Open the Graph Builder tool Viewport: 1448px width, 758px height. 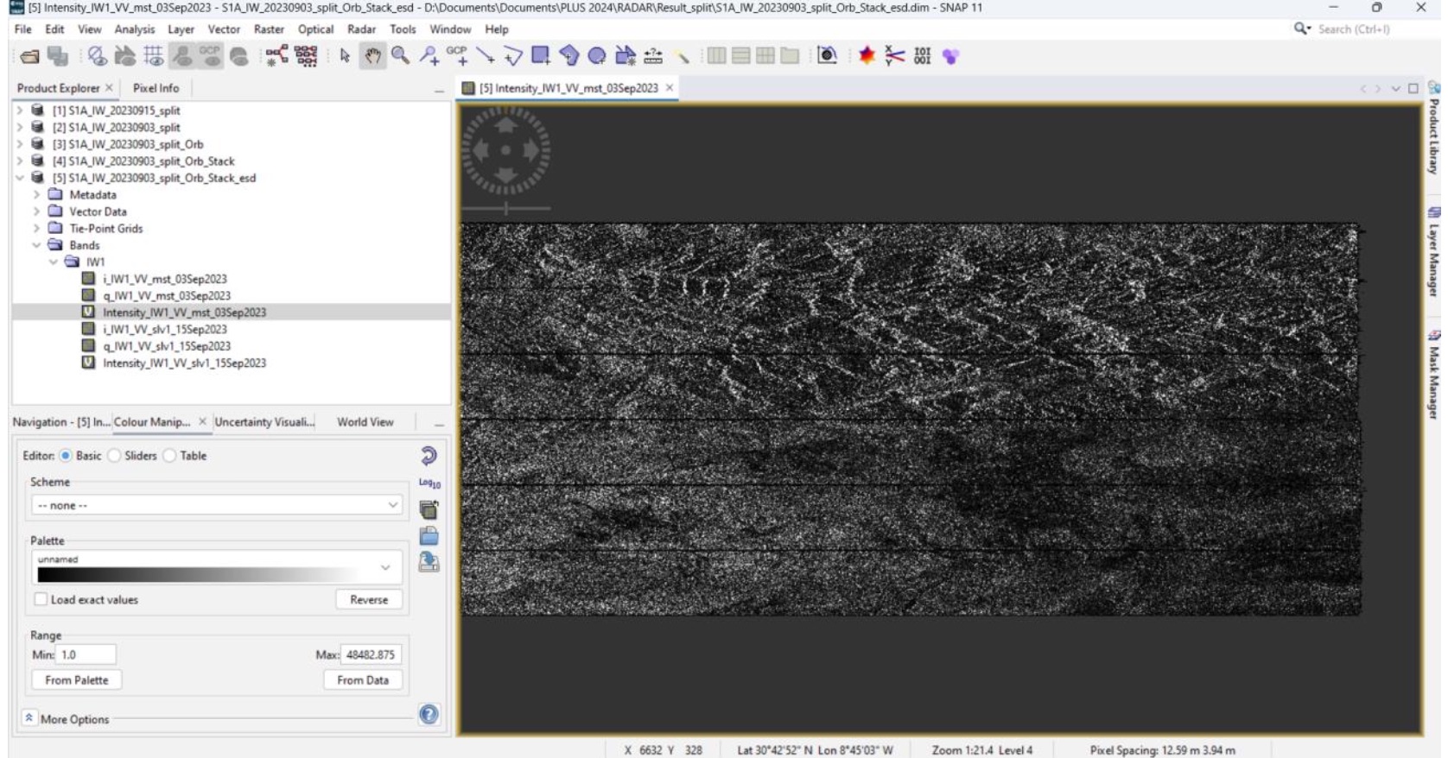coord(277,57)
